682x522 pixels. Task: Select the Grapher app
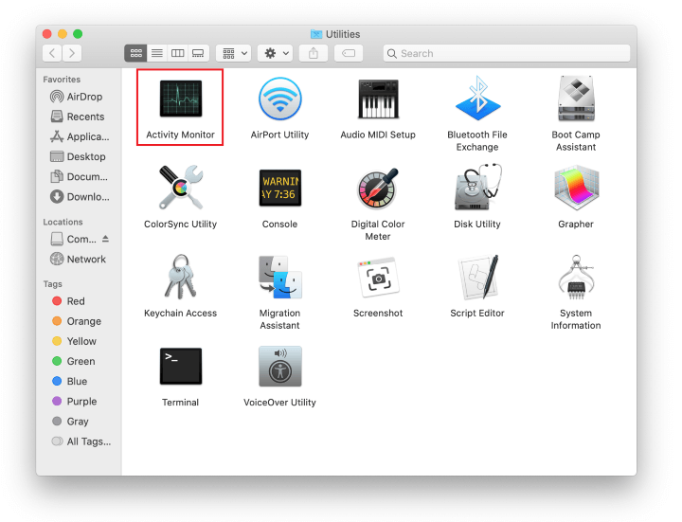576,189
